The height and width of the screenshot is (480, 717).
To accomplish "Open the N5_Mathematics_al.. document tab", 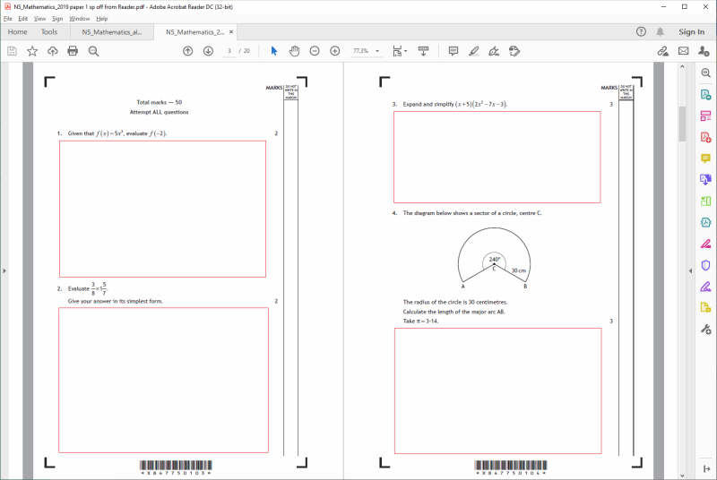I will (x=112, y=32).
